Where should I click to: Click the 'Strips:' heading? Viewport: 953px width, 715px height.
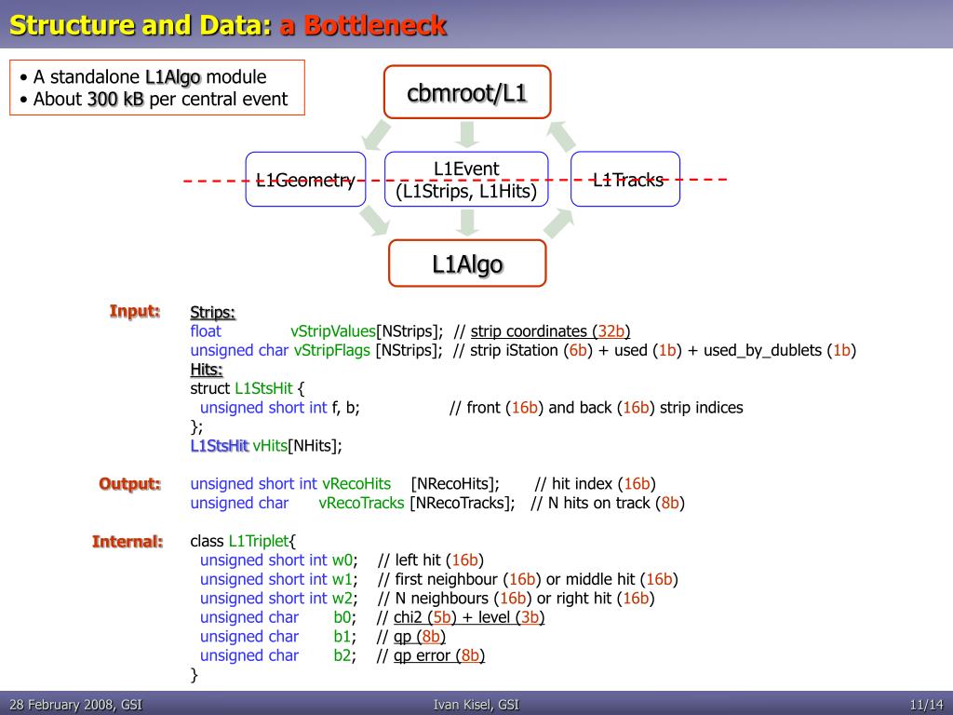pos(213,313)
